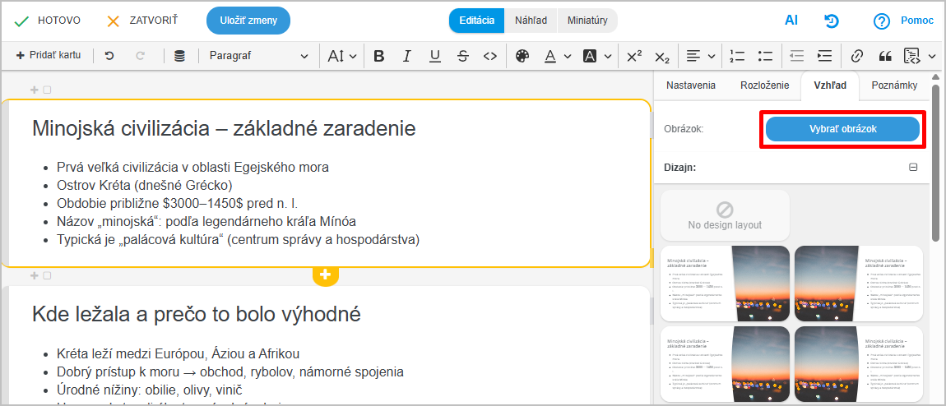
Task: Insert a block quote
Action: pyautogui.click(x=885, y=56)
